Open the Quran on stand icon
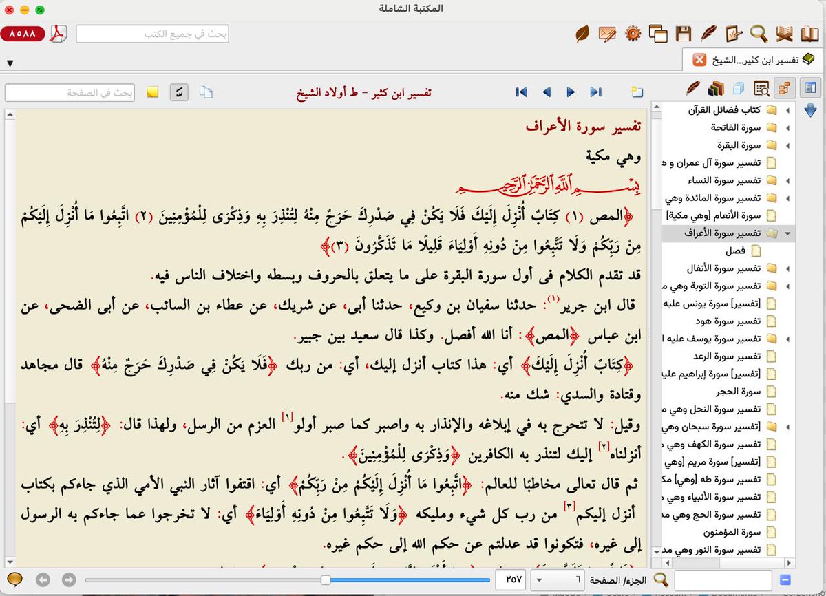This screenshot has height=596, width=826. tap(784, 33)
